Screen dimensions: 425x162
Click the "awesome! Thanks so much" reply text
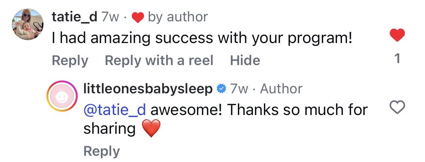pos(259,110)
